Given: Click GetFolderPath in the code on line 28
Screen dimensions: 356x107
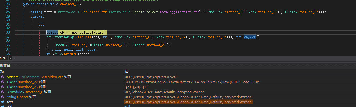Looking at the screenshot, I should pos(95,12).
